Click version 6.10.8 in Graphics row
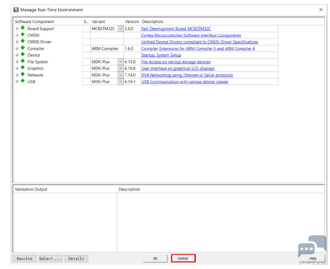330x269 pixels. click(130, 68)
